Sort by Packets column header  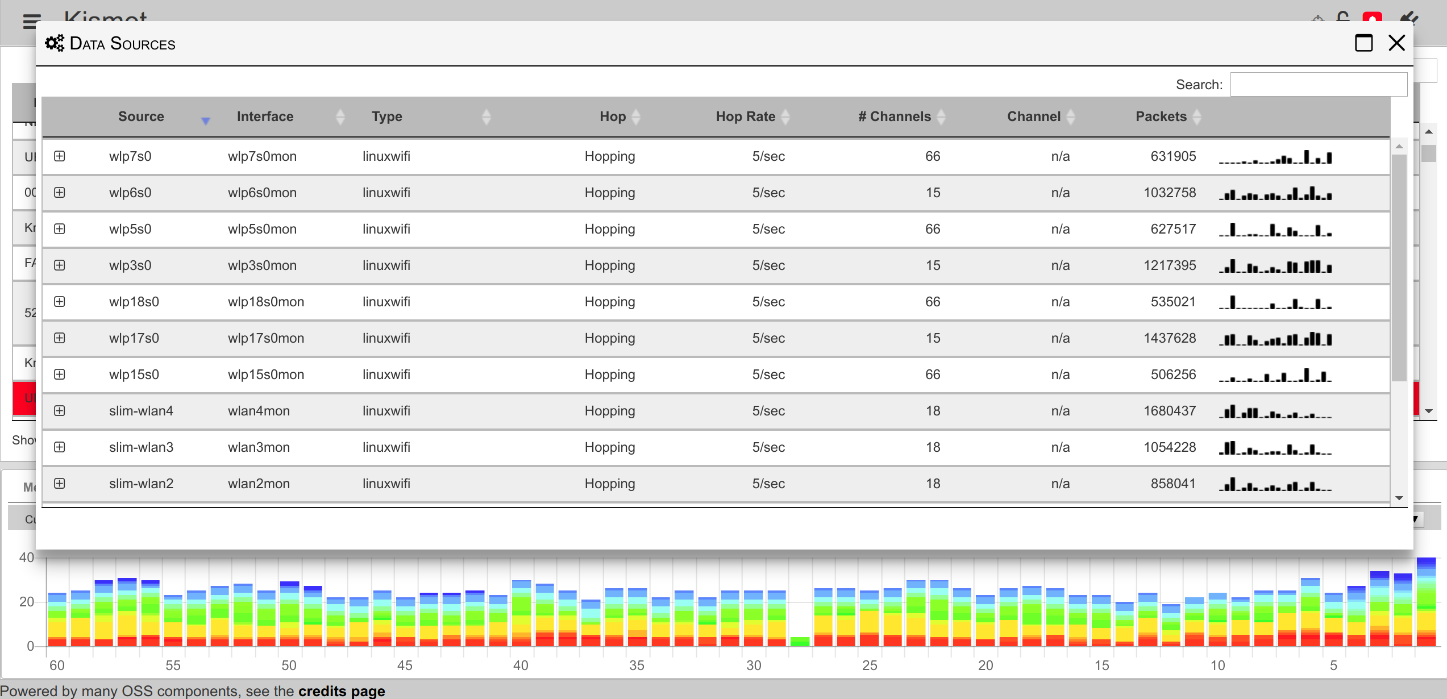click(1161, 116)
